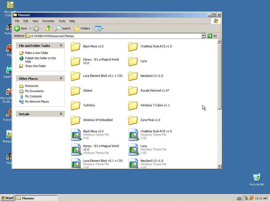Select the Zune Final v1.0 folder icon
Screen dimensions: 270x202
[133, 120]
